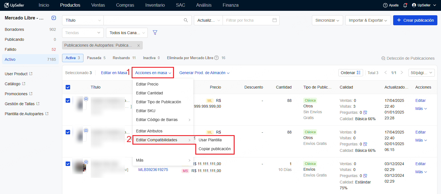Viewport: 441px width, 194px height.
Task: Open the Título search-type dropdown
Action: click(83, 20)
